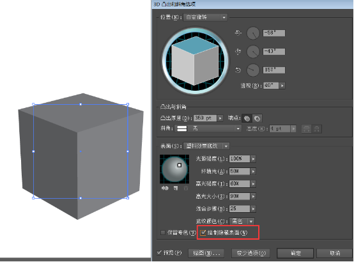Expand the 透视 perspective slider arrow
Image resolution: width=354 pixels, height=262 pixels.
pos(282,86)
